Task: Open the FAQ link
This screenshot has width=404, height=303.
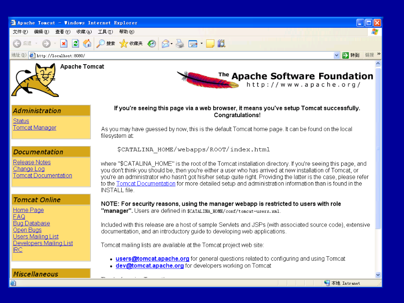Action: [19, 217]
